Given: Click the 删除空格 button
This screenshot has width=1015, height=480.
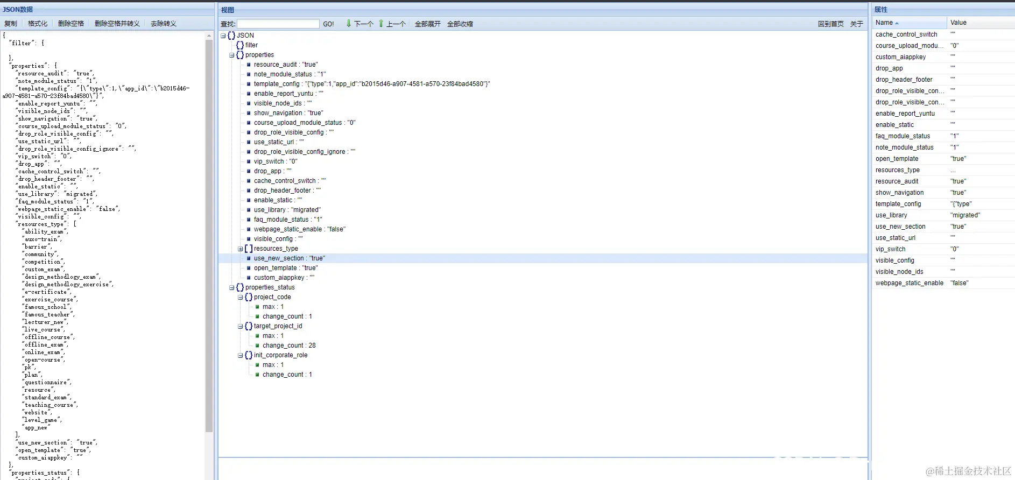Looking at the screenshot, I should pos(71,24).
